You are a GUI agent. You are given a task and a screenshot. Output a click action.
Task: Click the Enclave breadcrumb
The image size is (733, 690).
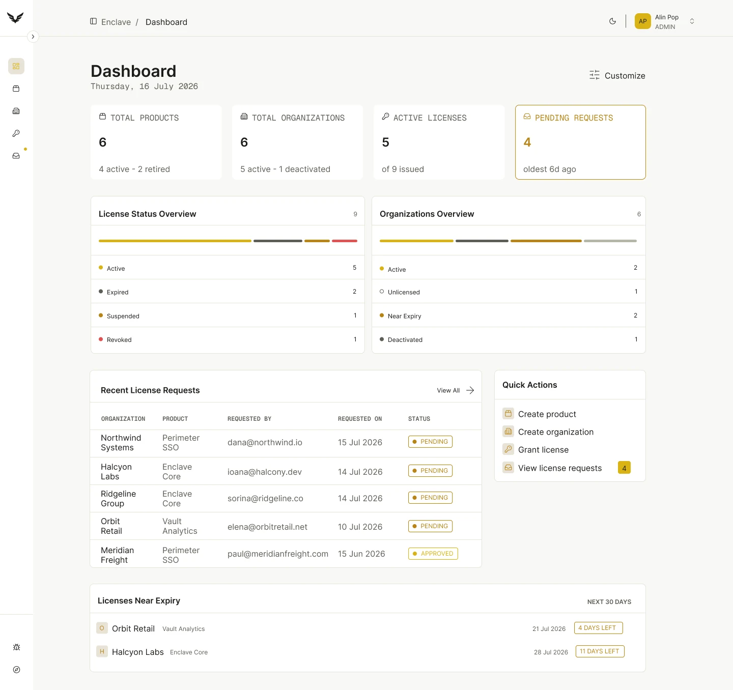pos(116,22)
